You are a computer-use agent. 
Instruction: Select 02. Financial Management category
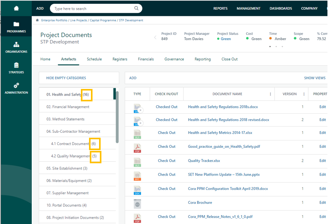click(x=77, y=107)
